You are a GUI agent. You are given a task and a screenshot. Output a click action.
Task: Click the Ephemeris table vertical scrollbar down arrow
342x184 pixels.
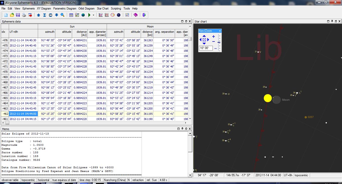coord(190,119)
